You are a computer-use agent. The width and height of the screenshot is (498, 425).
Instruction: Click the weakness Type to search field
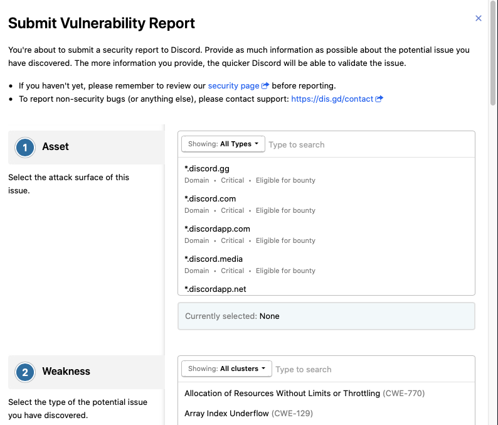tap(373, 369)
